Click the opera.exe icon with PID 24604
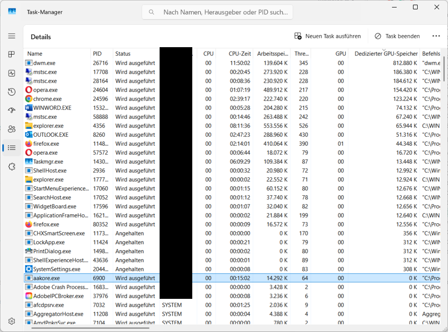Image resolution: width=448 pixels, height=332 pixels. point(28,90)
